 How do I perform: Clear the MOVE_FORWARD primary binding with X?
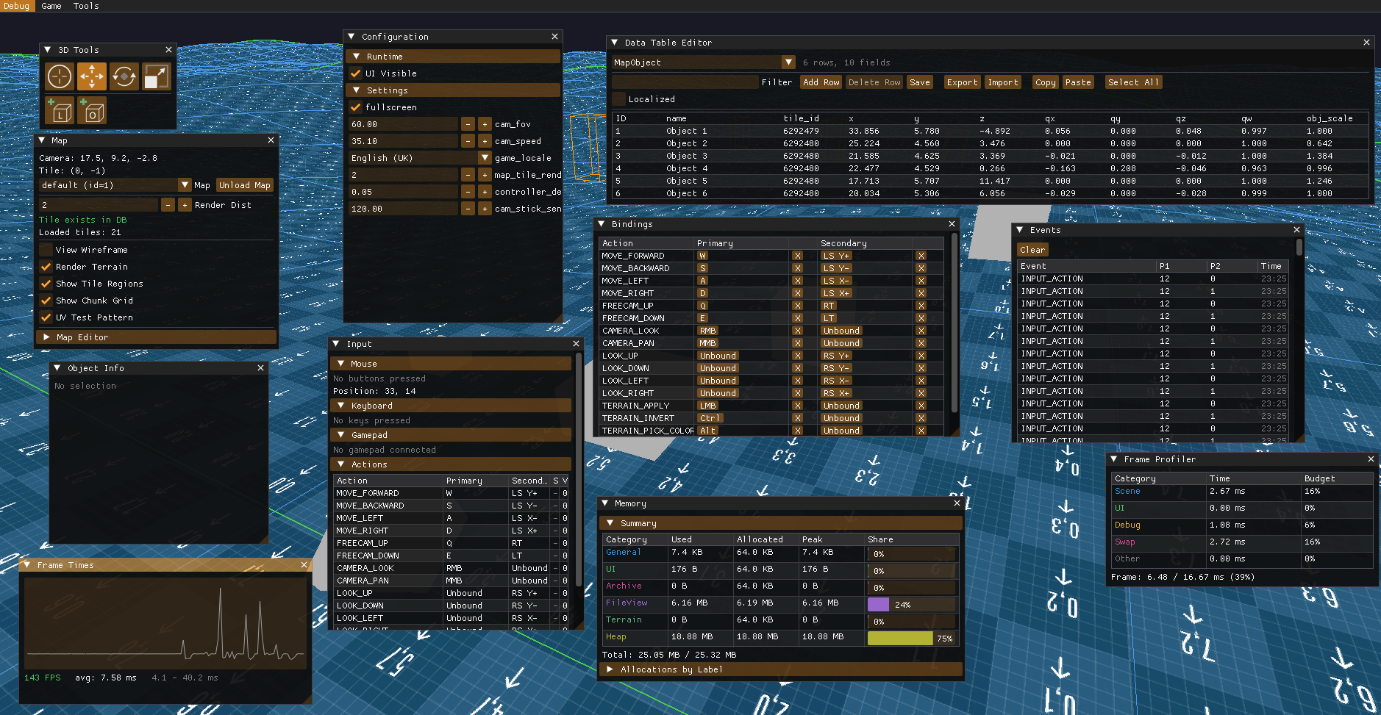pos(797,256)
